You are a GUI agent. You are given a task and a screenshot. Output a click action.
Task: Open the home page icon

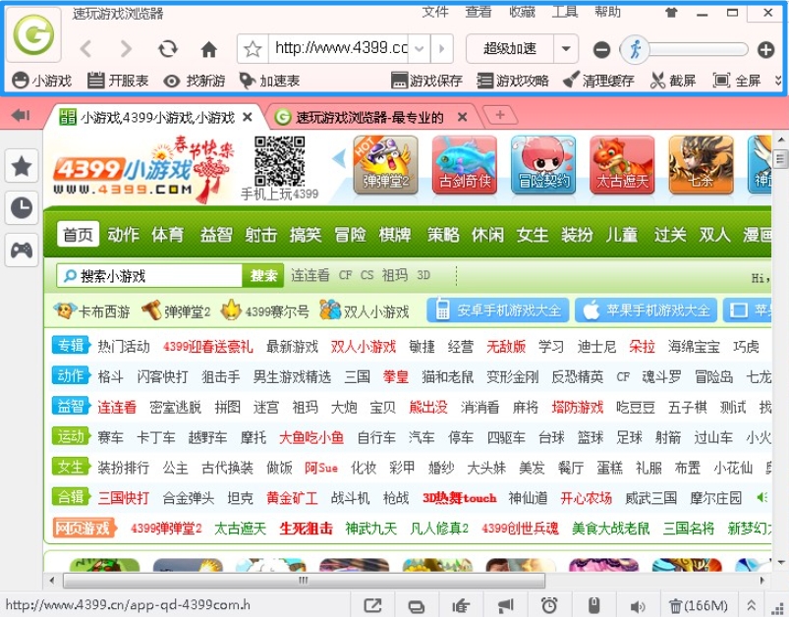click(x=209, y=49)
